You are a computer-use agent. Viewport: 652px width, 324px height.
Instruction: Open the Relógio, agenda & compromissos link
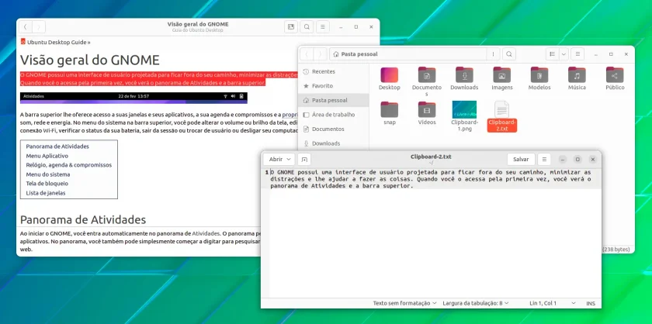tap(68, 165)
